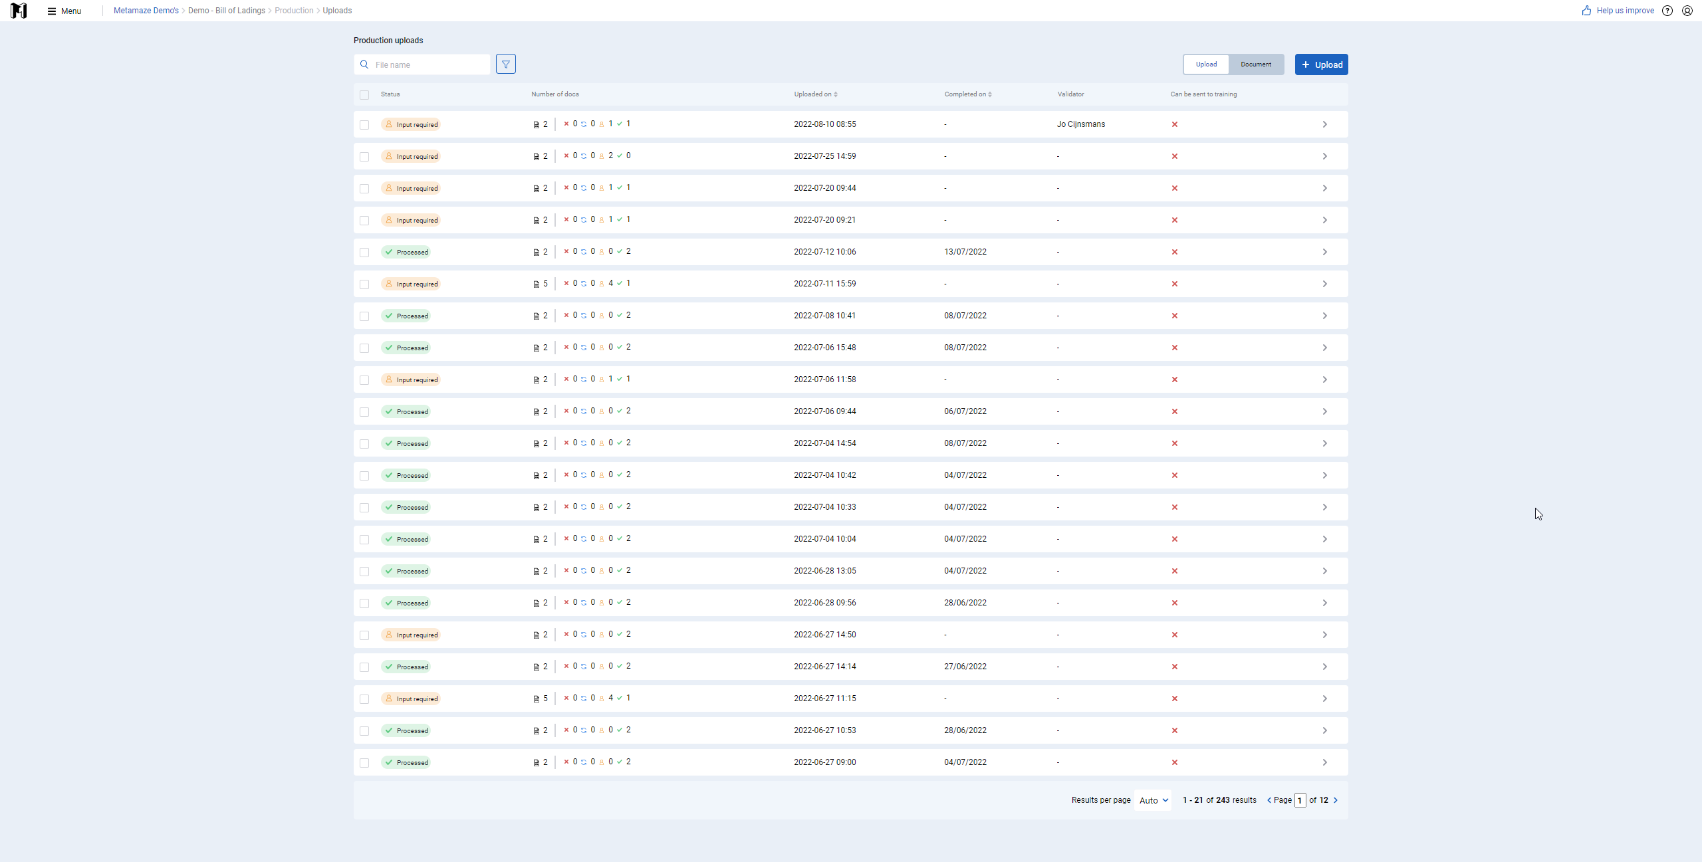
Task: Click document count icon in 2022-07-08 10:41 row
Action: [x=537, y=316]
